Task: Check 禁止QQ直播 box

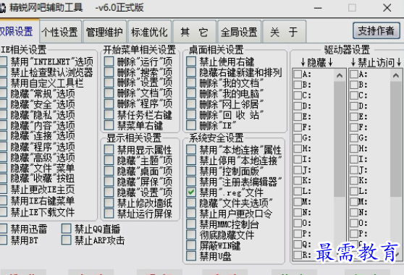Action: point(66,229)
